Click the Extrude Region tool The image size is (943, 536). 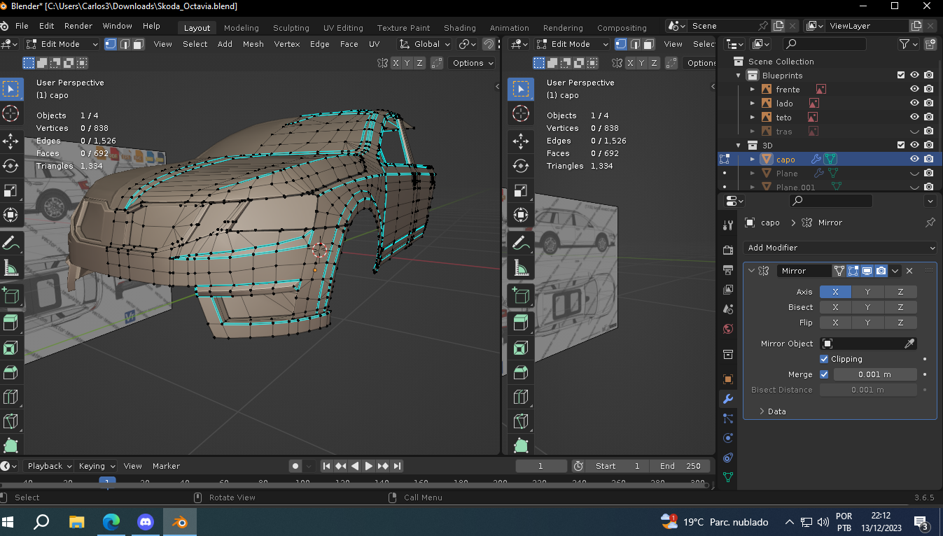[x=11, y=322]
